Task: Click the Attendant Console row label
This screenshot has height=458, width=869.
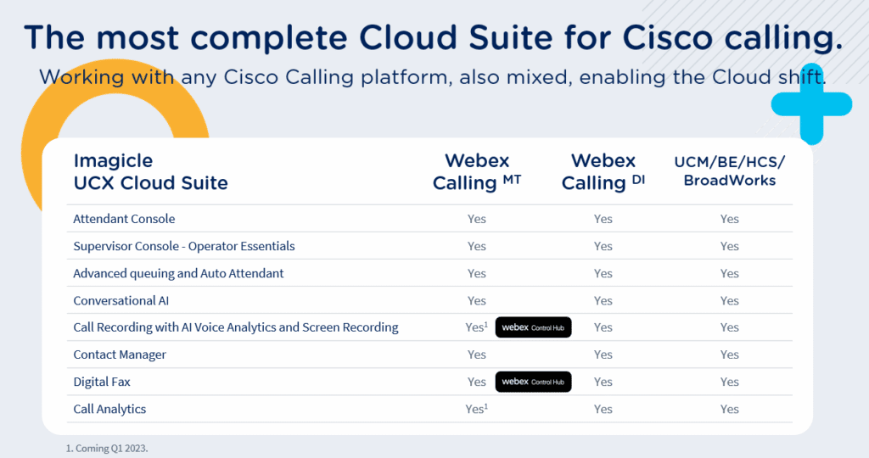Action: click(x=124, y=219)
